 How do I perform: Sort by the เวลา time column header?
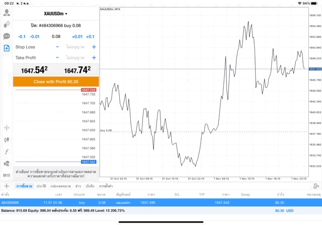pyautogui.click(x=58, y=194)
